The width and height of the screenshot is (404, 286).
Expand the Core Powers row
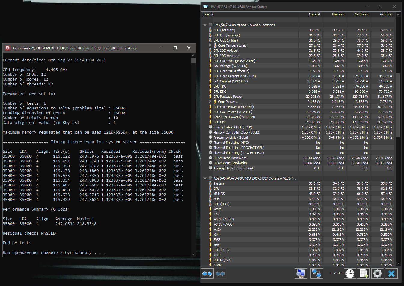[210, 102]
